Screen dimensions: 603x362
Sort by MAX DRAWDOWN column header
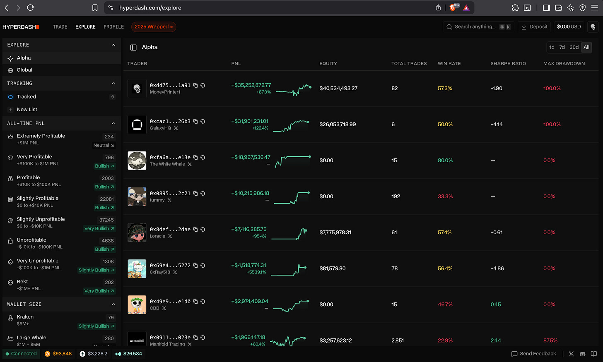click(x=564, y=64)
